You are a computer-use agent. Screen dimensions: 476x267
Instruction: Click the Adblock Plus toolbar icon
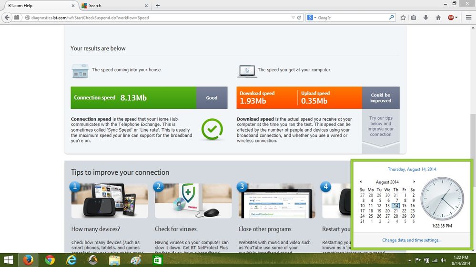tap(451, 18)
